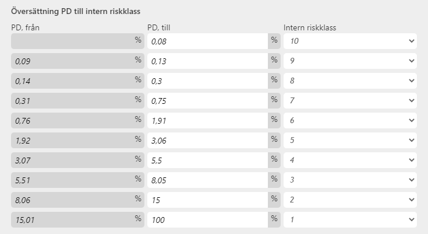
Task: Open the risk class 9 dropdown
Action: pyautogui.click(x=350, y=61)
